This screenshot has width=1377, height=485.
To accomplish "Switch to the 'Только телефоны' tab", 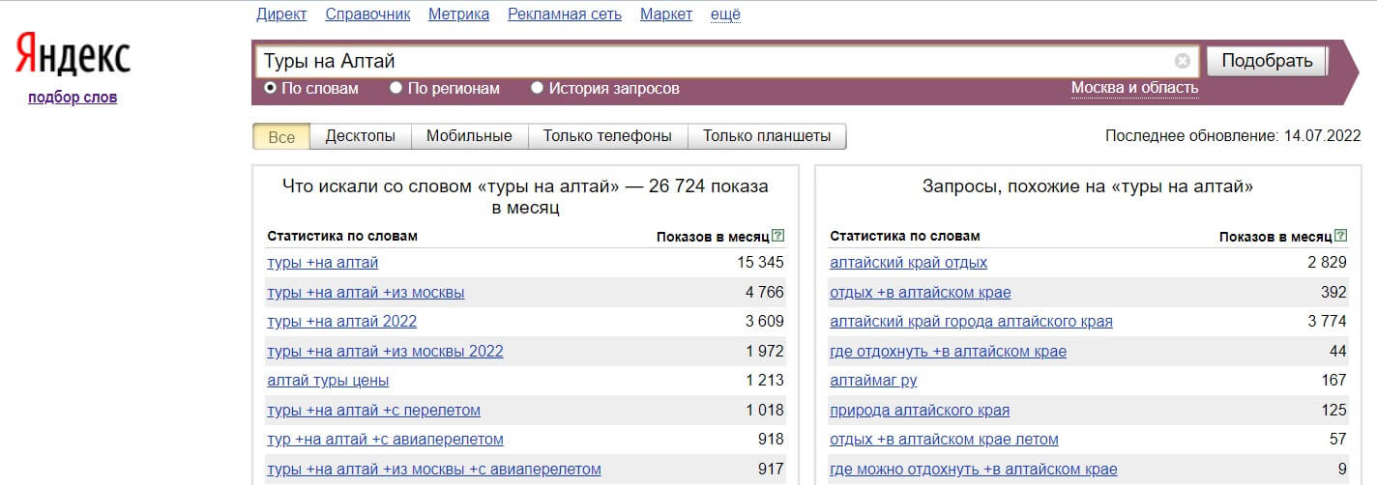I will tap(607, 136).
